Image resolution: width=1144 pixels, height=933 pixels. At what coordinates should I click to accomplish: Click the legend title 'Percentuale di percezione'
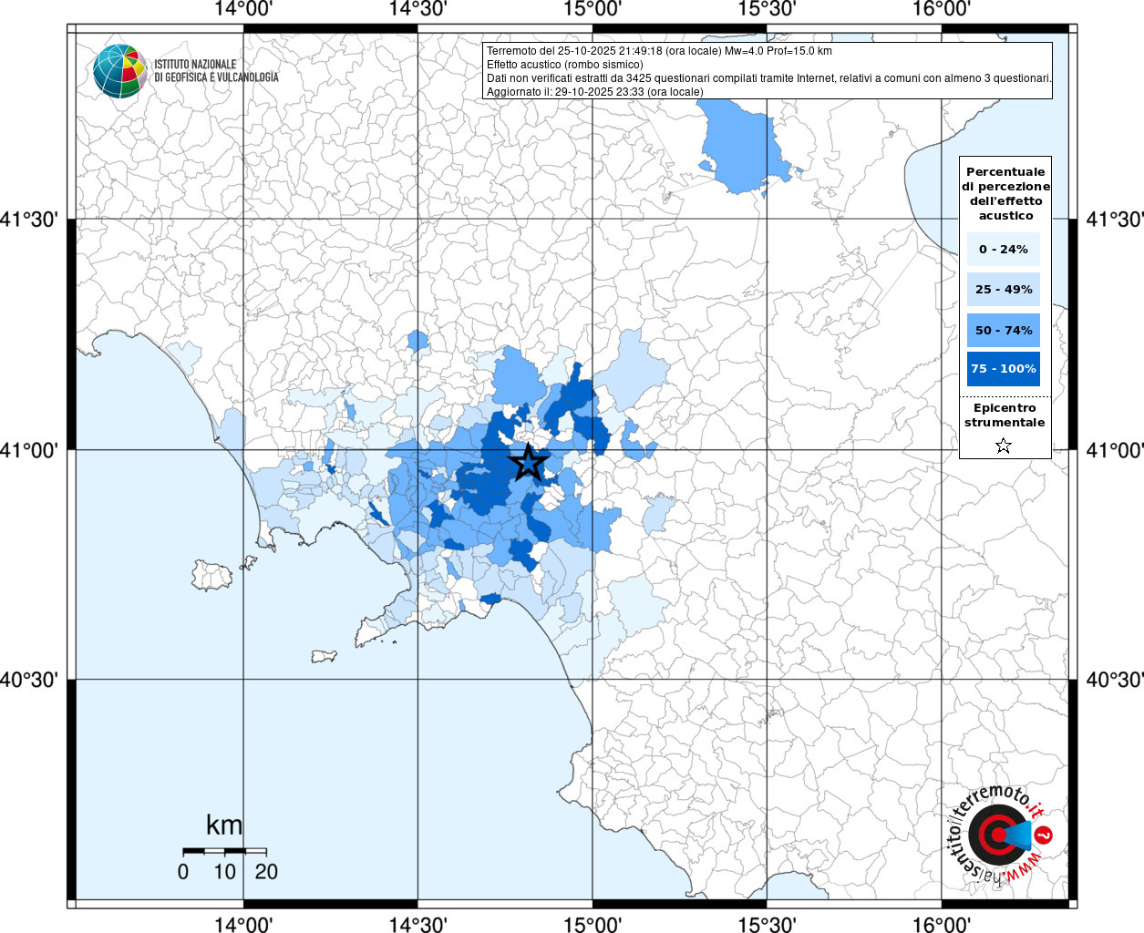pyautogui.click(x=1005, y=193)
